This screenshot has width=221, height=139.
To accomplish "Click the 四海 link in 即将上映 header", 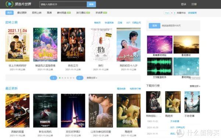I will coord(120,23).
